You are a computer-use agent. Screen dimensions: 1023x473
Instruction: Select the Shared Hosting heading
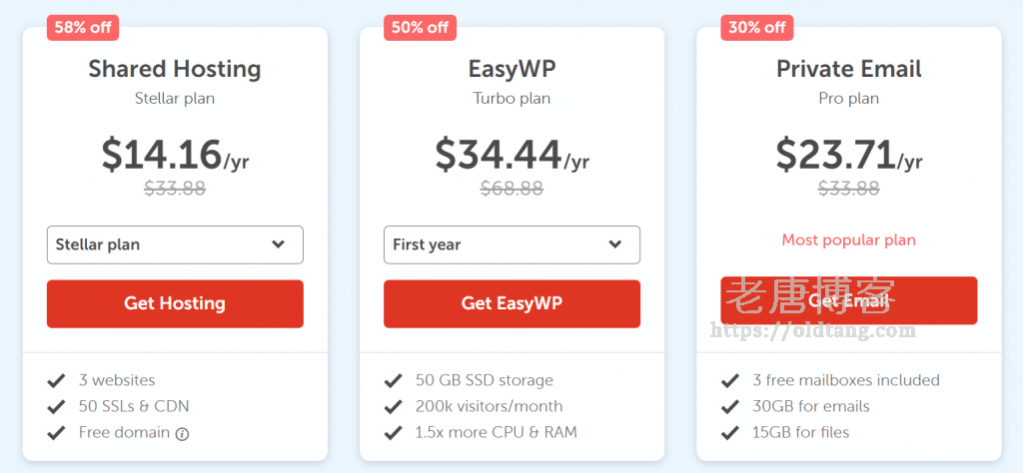coord(175,69)
